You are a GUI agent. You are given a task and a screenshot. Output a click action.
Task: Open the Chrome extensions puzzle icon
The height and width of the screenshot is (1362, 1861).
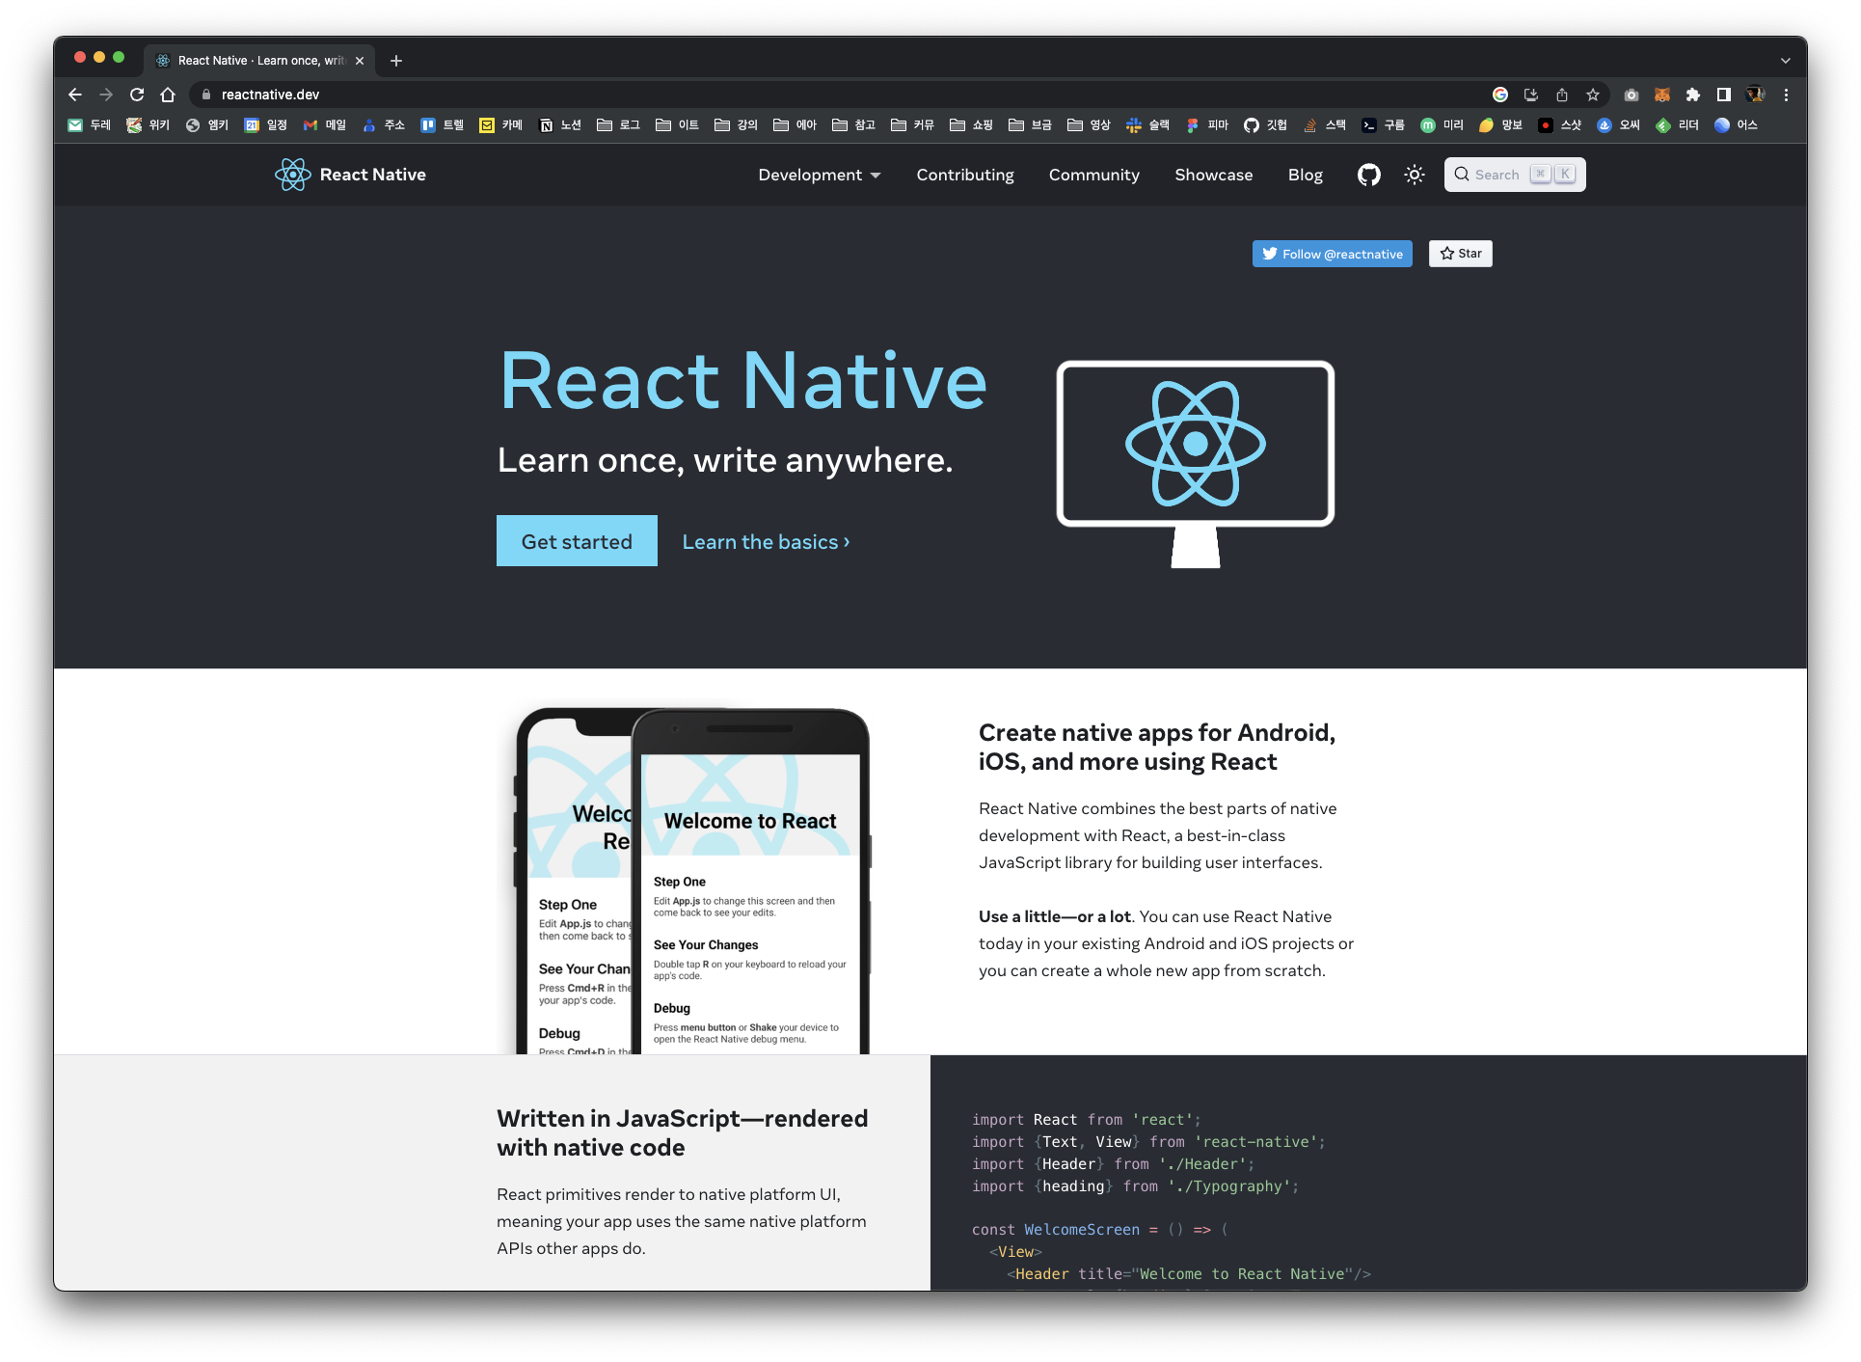coord(1693,95)
